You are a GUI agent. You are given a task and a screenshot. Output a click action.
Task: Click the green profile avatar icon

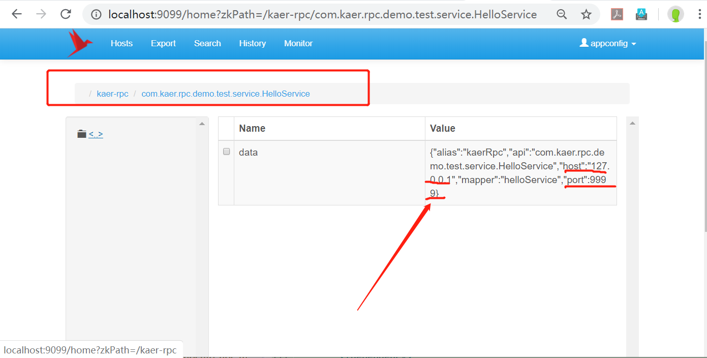(x=675, y=14)
